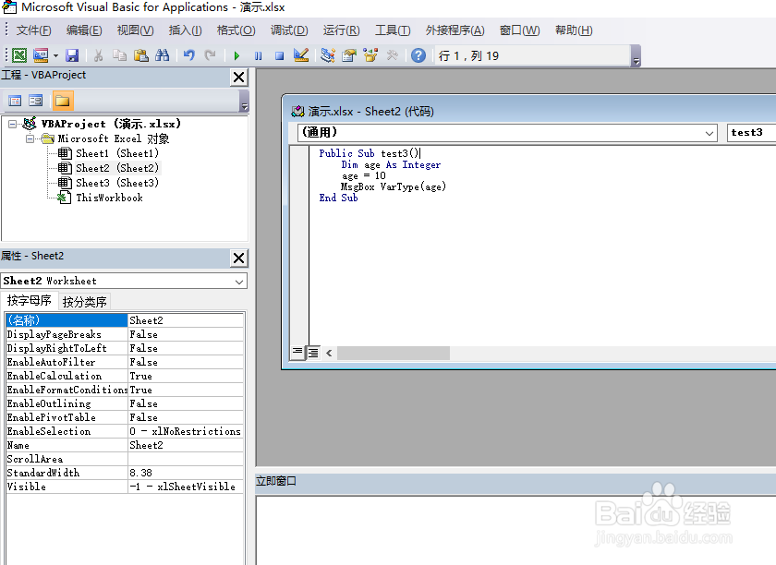
Task: Open the test3 procedure dropdown
Action: (751, 133)
